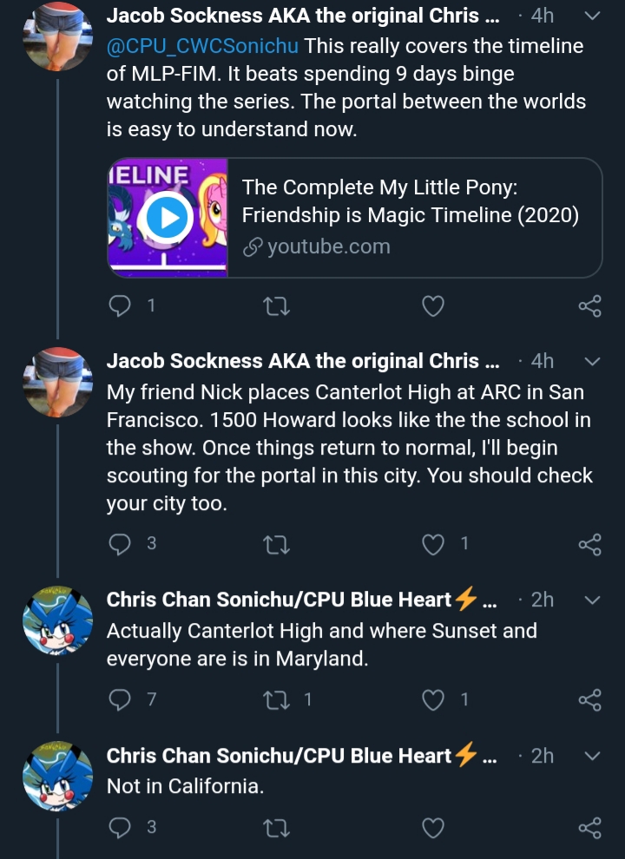
Task: Retweet the 'is in Maryland' tweet
Action: click(276, 699)
